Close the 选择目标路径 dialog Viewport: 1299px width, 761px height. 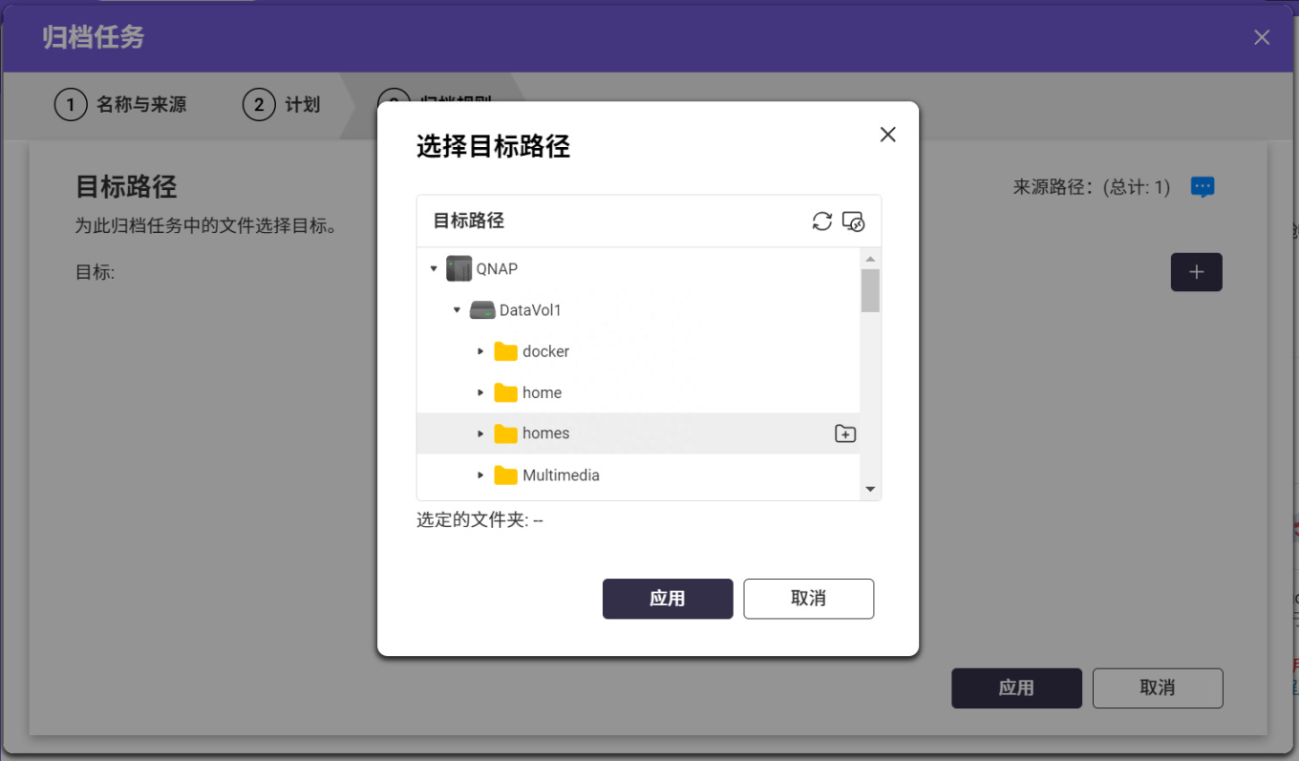pyautogui.click(x=888, y=135)
